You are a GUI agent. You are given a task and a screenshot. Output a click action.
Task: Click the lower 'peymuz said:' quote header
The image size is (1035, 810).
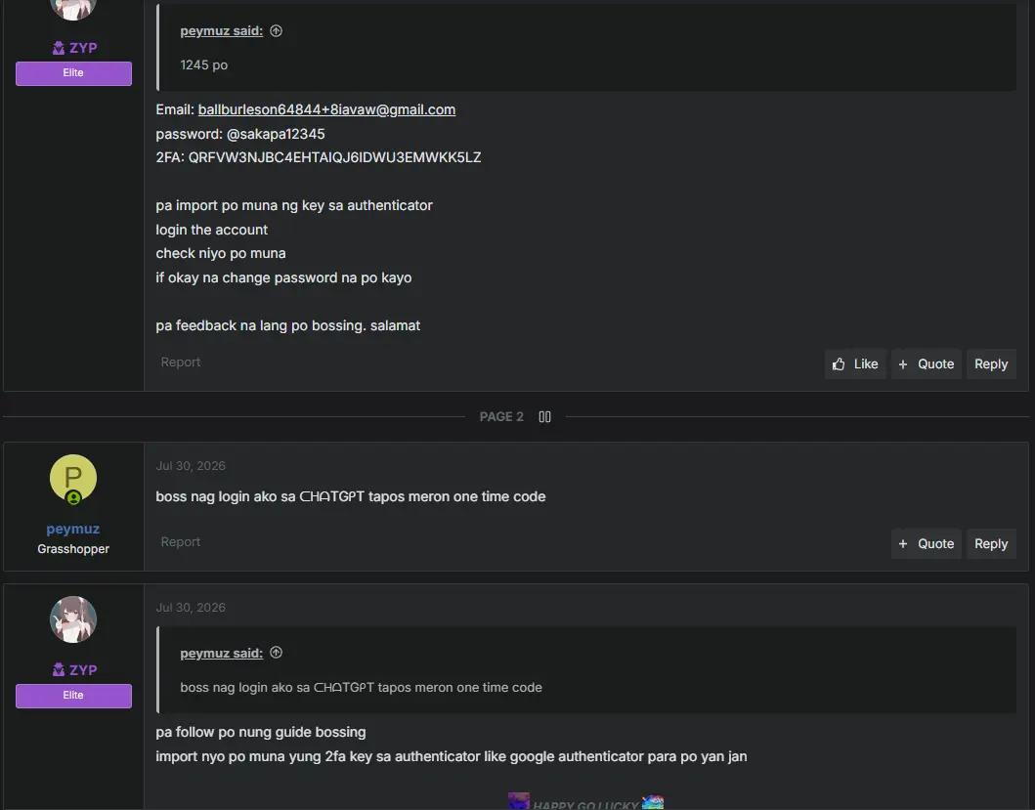221,653
